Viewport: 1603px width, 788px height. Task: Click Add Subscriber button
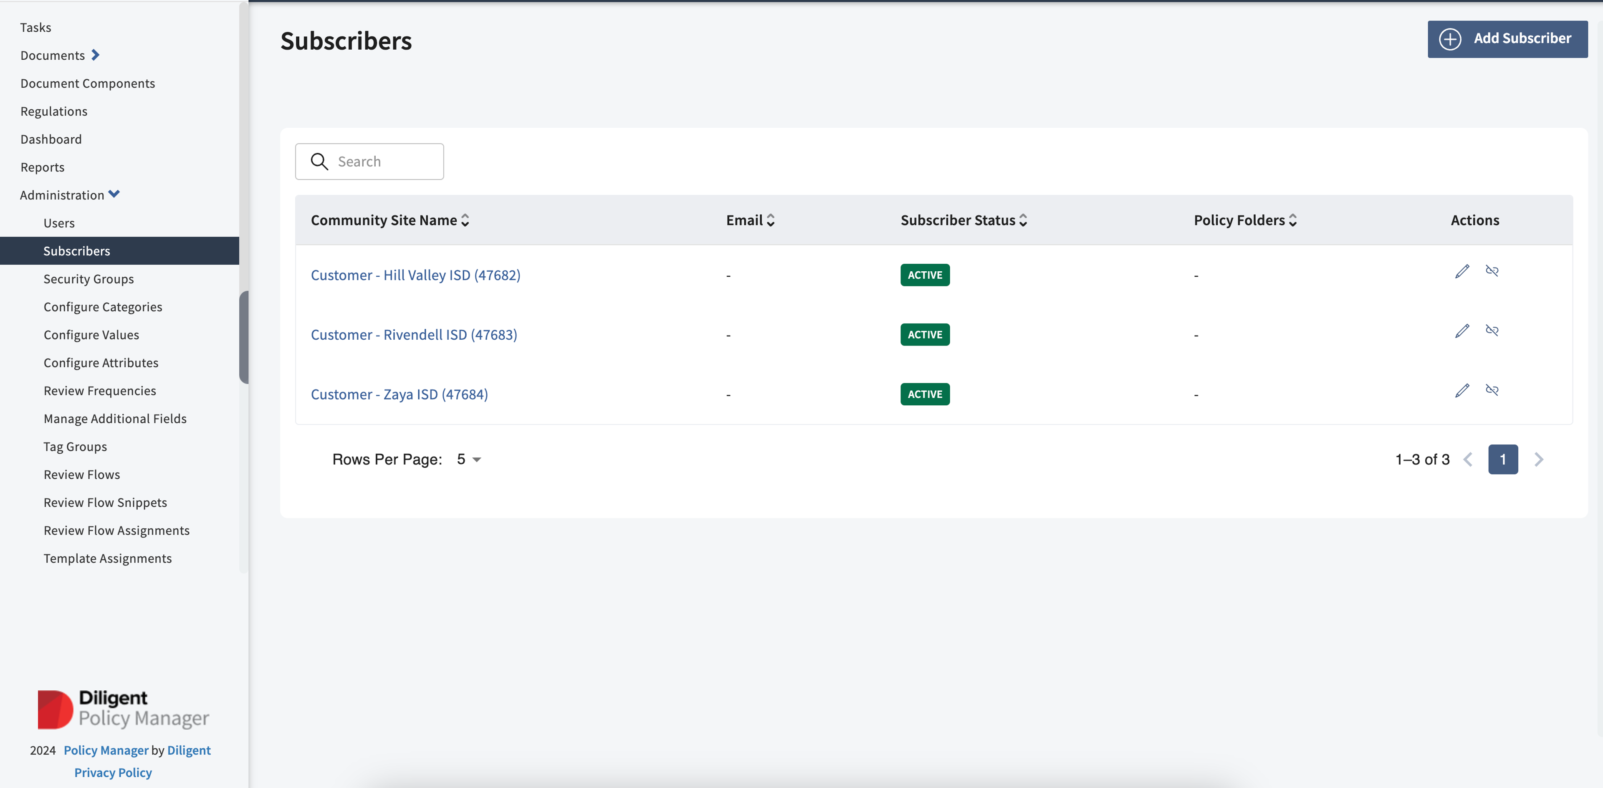tap(1507, 39)
